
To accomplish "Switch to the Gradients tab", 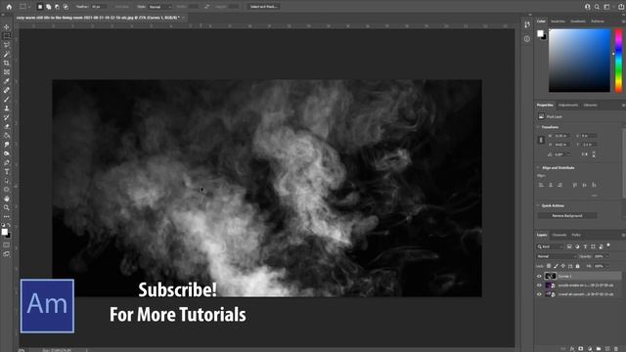I will pyautogui.click(x=578, y=22).
